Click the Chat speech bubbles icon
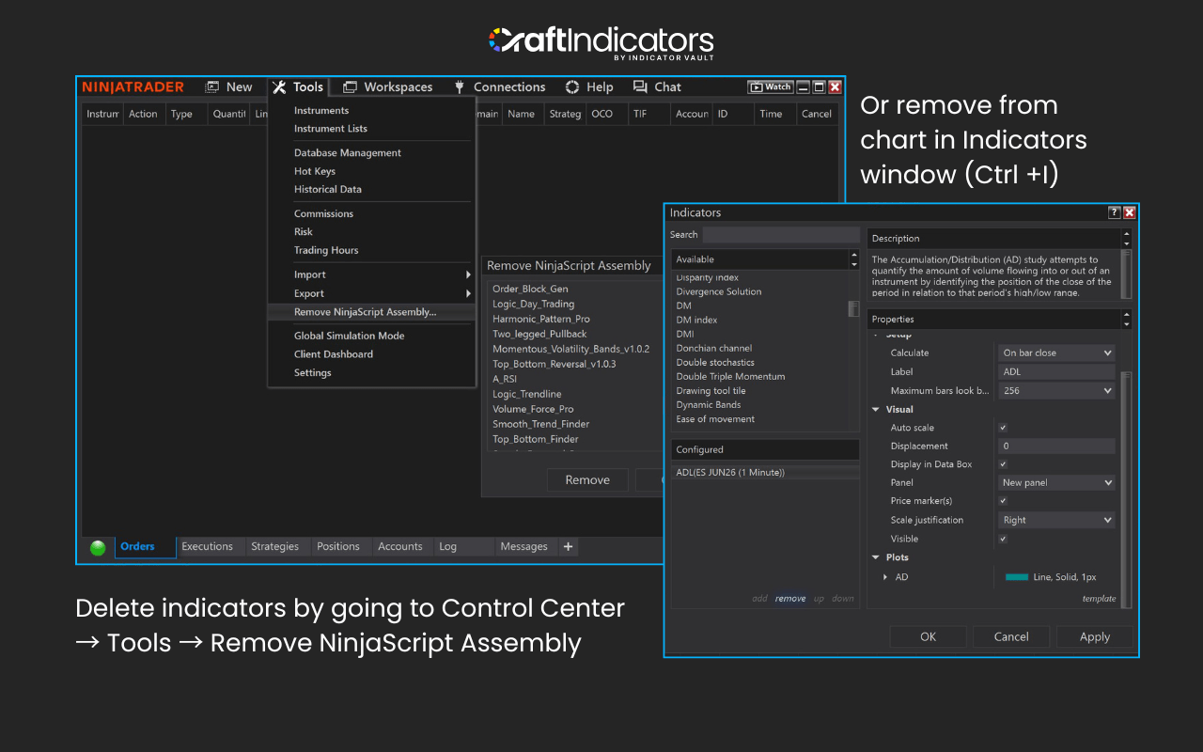This screenshot has width=1203, height=752. [640, 86]
